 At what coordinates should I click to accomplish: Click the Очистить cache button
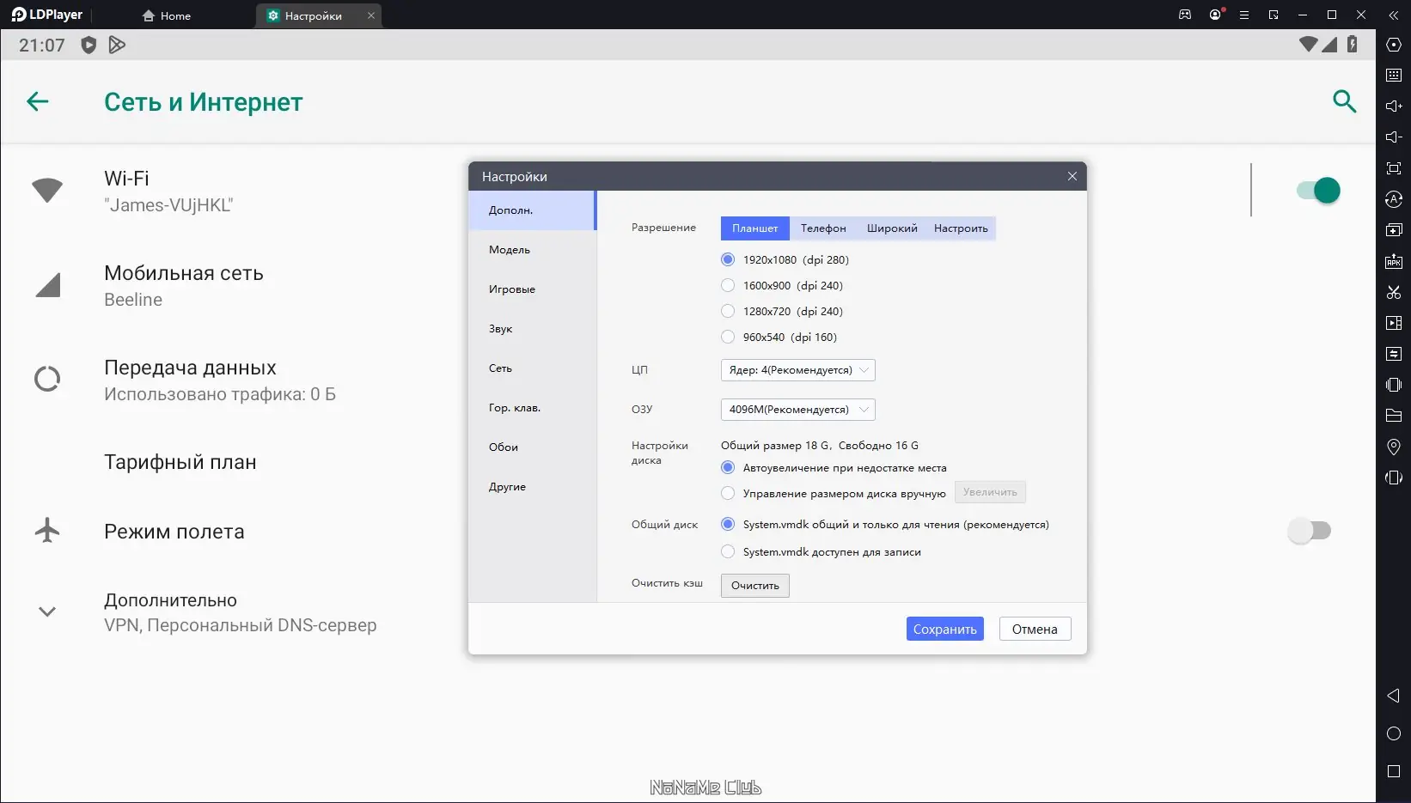click(754, 586)
